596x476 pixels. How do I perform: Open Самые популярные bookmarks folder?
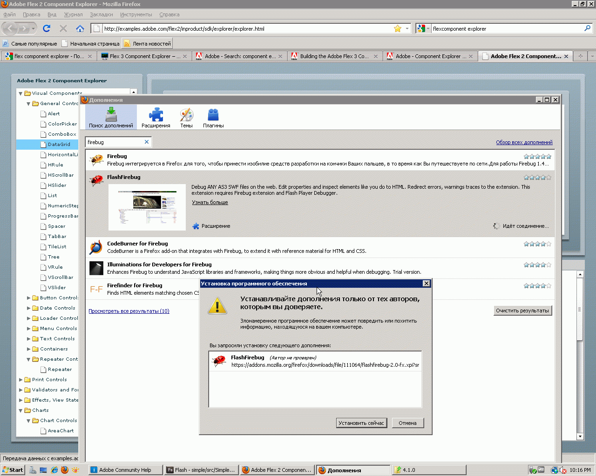pyautogui.click(x=30, y=44)
